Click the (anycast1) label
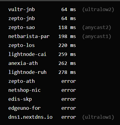 [x=97, y=36]
